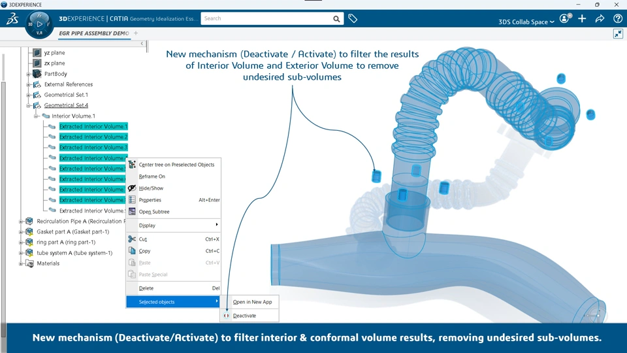This screenshot has width=627, height=353.
Task: Collapse the Geometrical Set.4 node
Action: [x=28, y=105]
